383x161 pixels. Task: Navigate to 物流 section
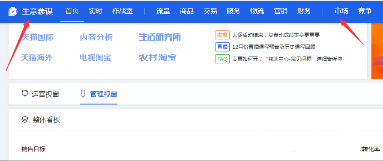coord(257,11)
